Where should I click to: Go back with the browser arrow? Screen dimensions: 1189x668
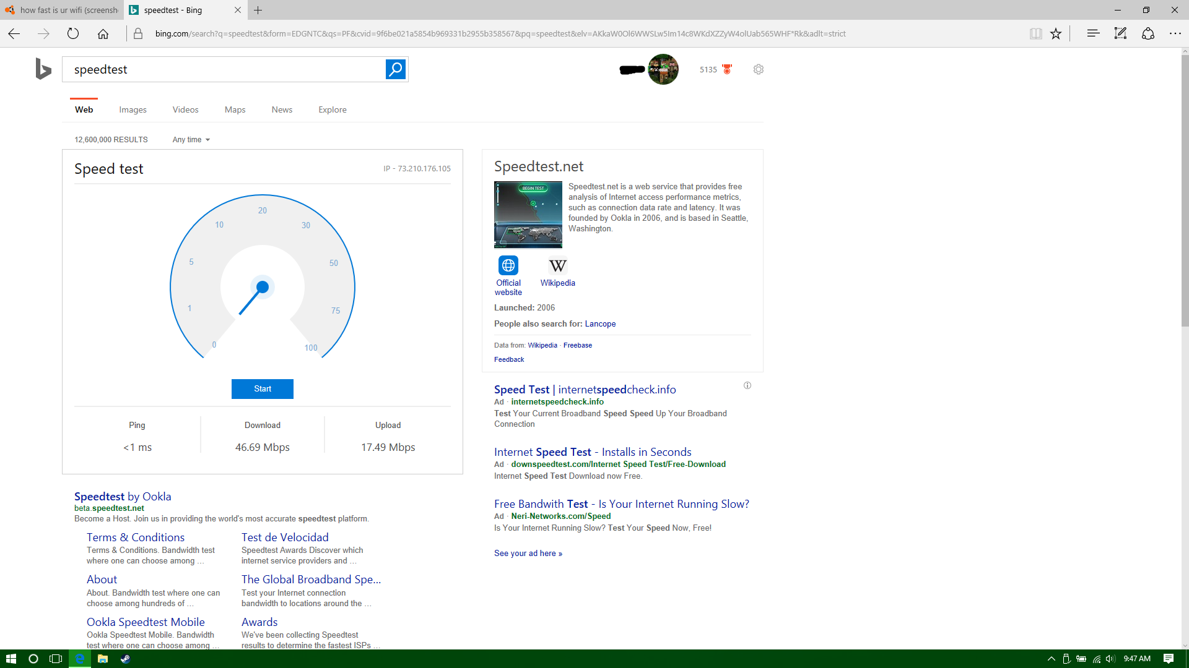tap(14, 33)
